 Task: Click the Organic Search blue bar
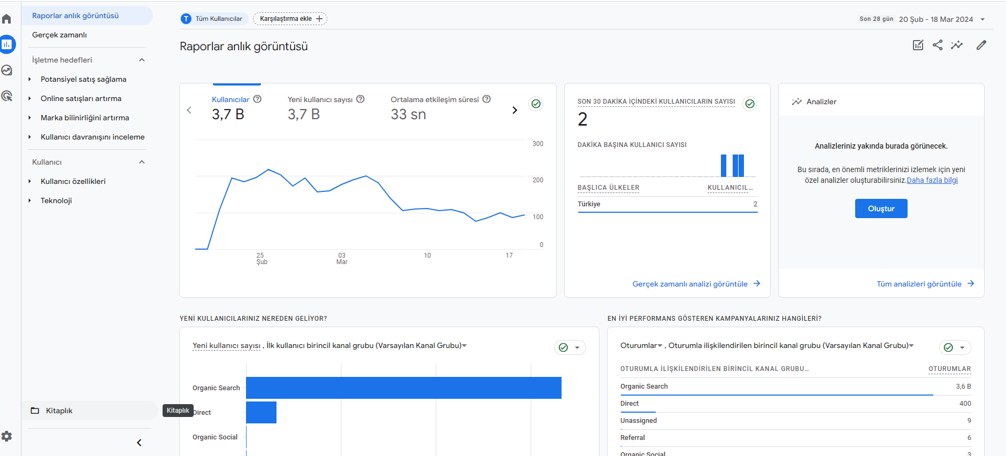(x=404, y=388)
